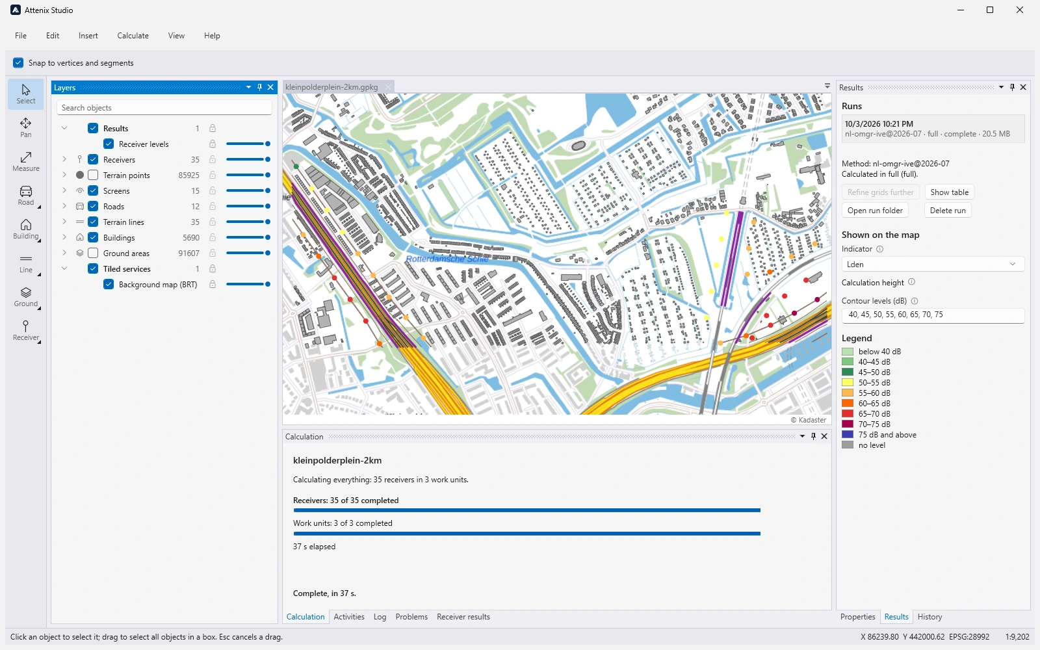Hide the Background map (BRT) layer
Screen dimensions: 1040x650
pos(109,285)
